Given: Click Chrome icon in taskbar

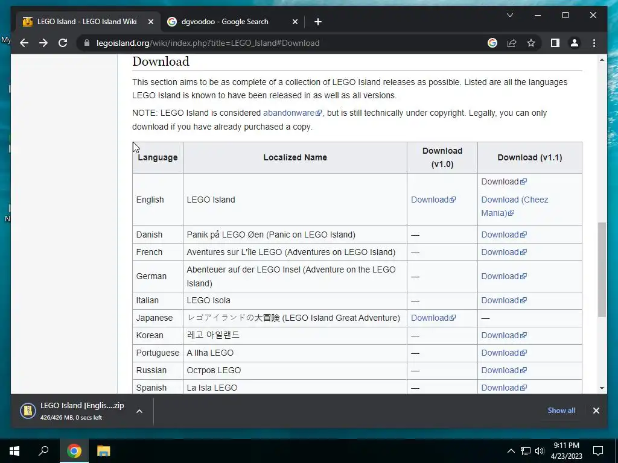Looking at the screenshot, I should (74, 451).
